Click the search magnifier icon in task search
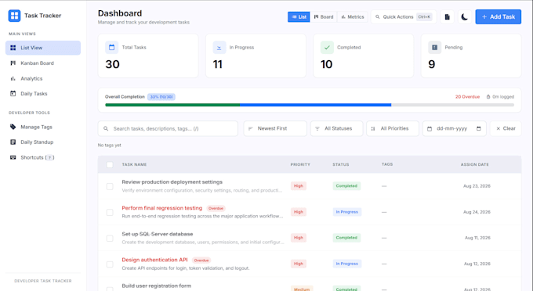The height and width of the screenshot is (291, 533). (x=106, y=128)
